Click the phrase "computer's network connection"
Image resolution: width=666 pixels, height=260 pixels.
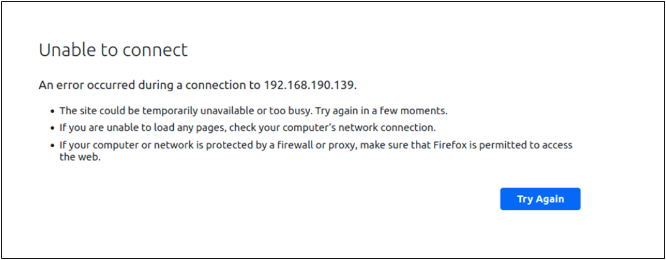[x=367, y=128]
